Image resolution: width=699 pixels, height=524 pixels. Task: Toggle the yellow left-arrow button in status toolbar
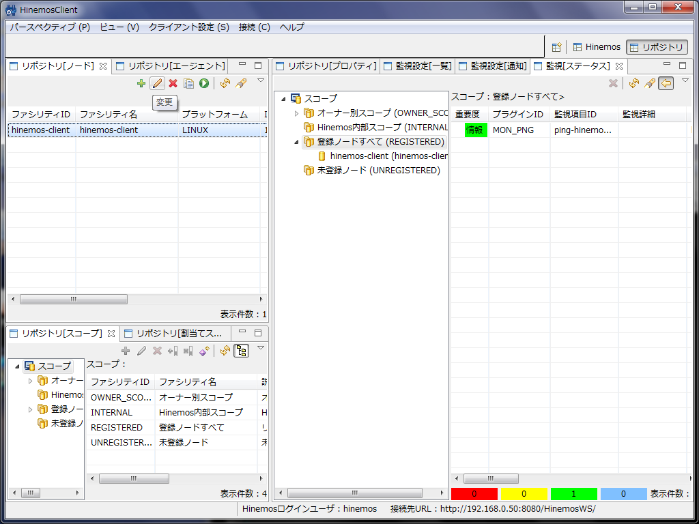[666, 83]
